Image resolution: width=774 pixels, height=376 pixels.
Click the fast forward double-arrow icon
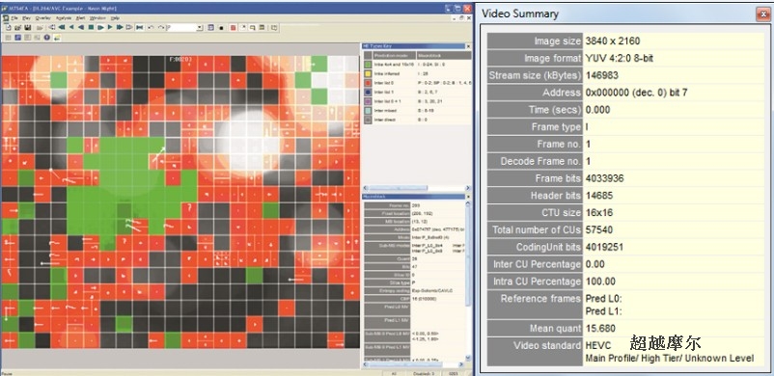pos(120,27)
